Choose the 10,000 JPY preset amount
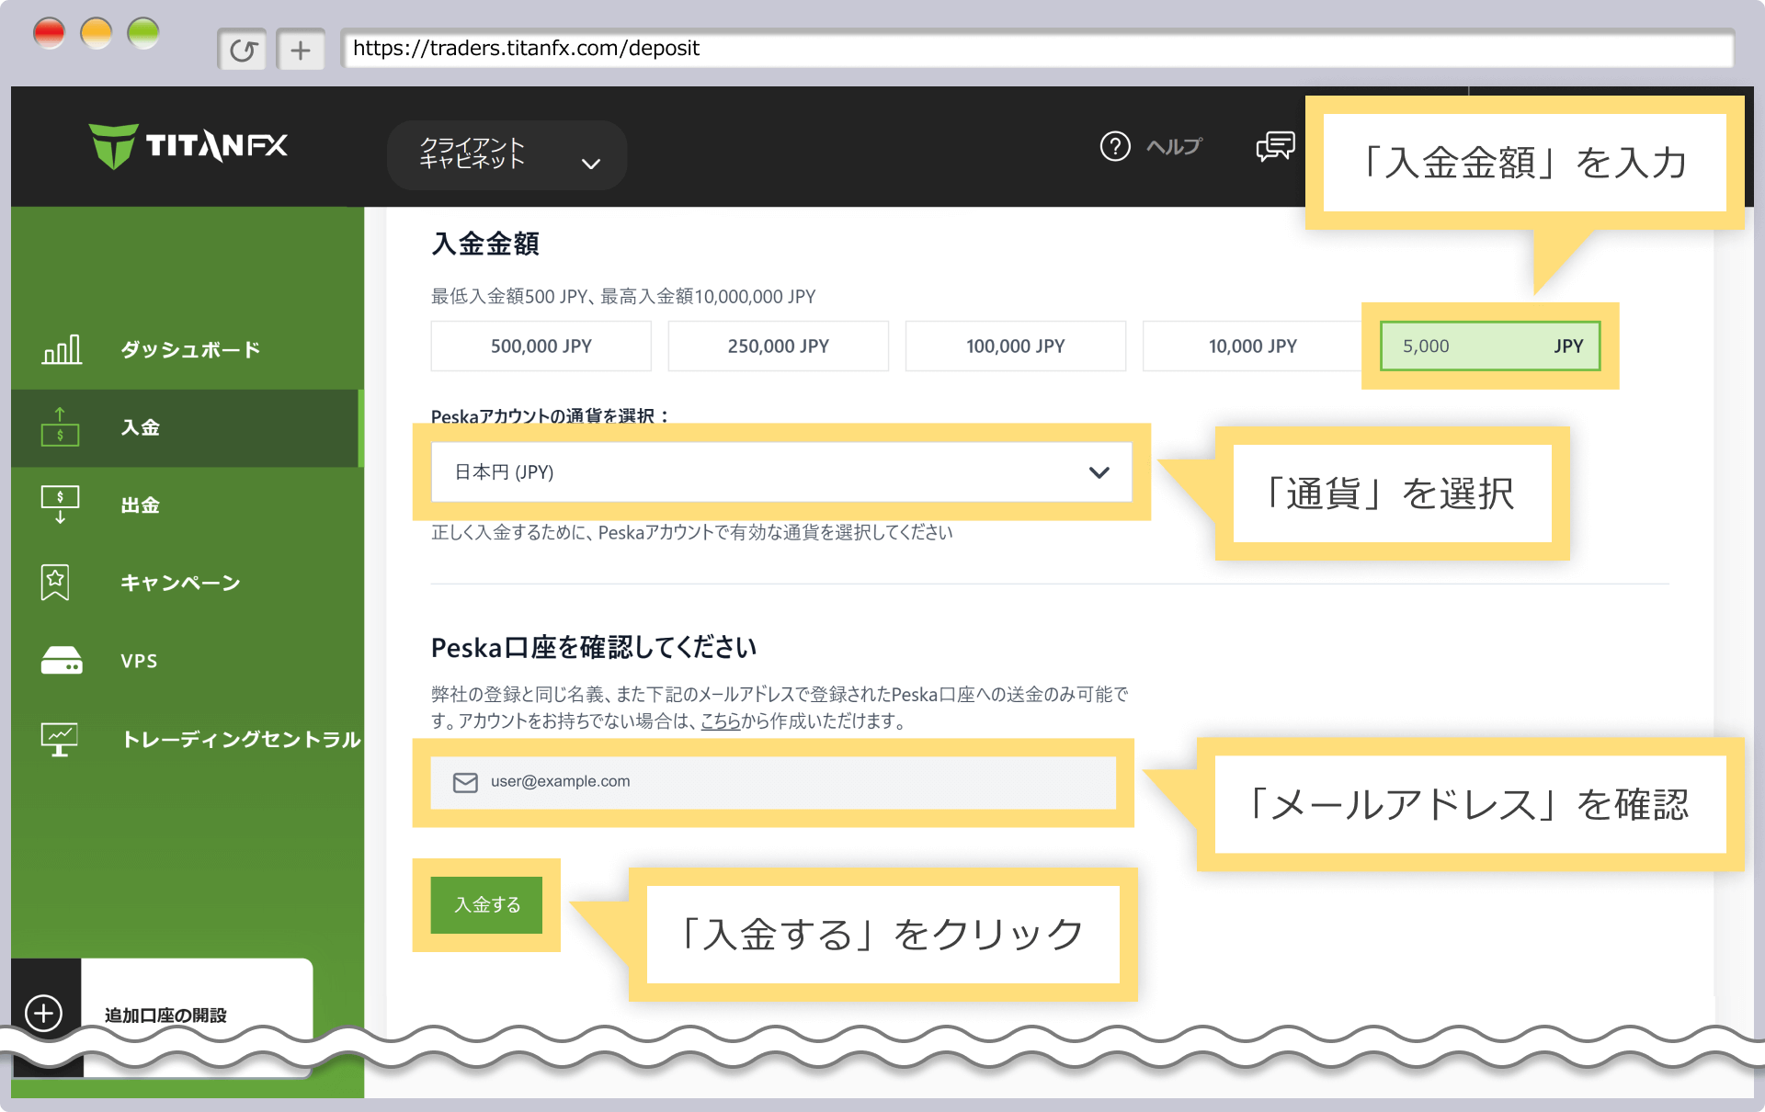 [1252, 346]
